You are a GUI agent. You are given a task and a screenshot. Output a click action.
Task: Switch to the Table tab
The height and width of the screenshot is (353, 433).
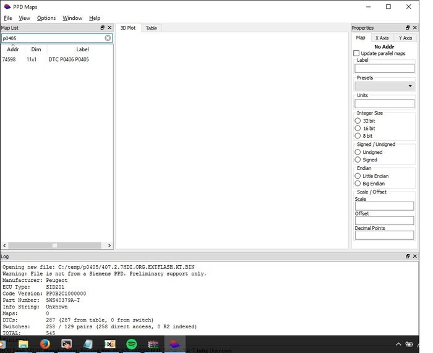[151, 28]
